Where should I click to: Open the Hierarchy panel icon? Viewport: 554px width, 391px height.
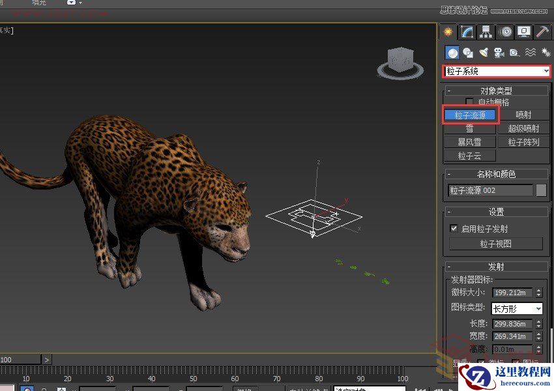pyautogui.click(x=486, y=32)
